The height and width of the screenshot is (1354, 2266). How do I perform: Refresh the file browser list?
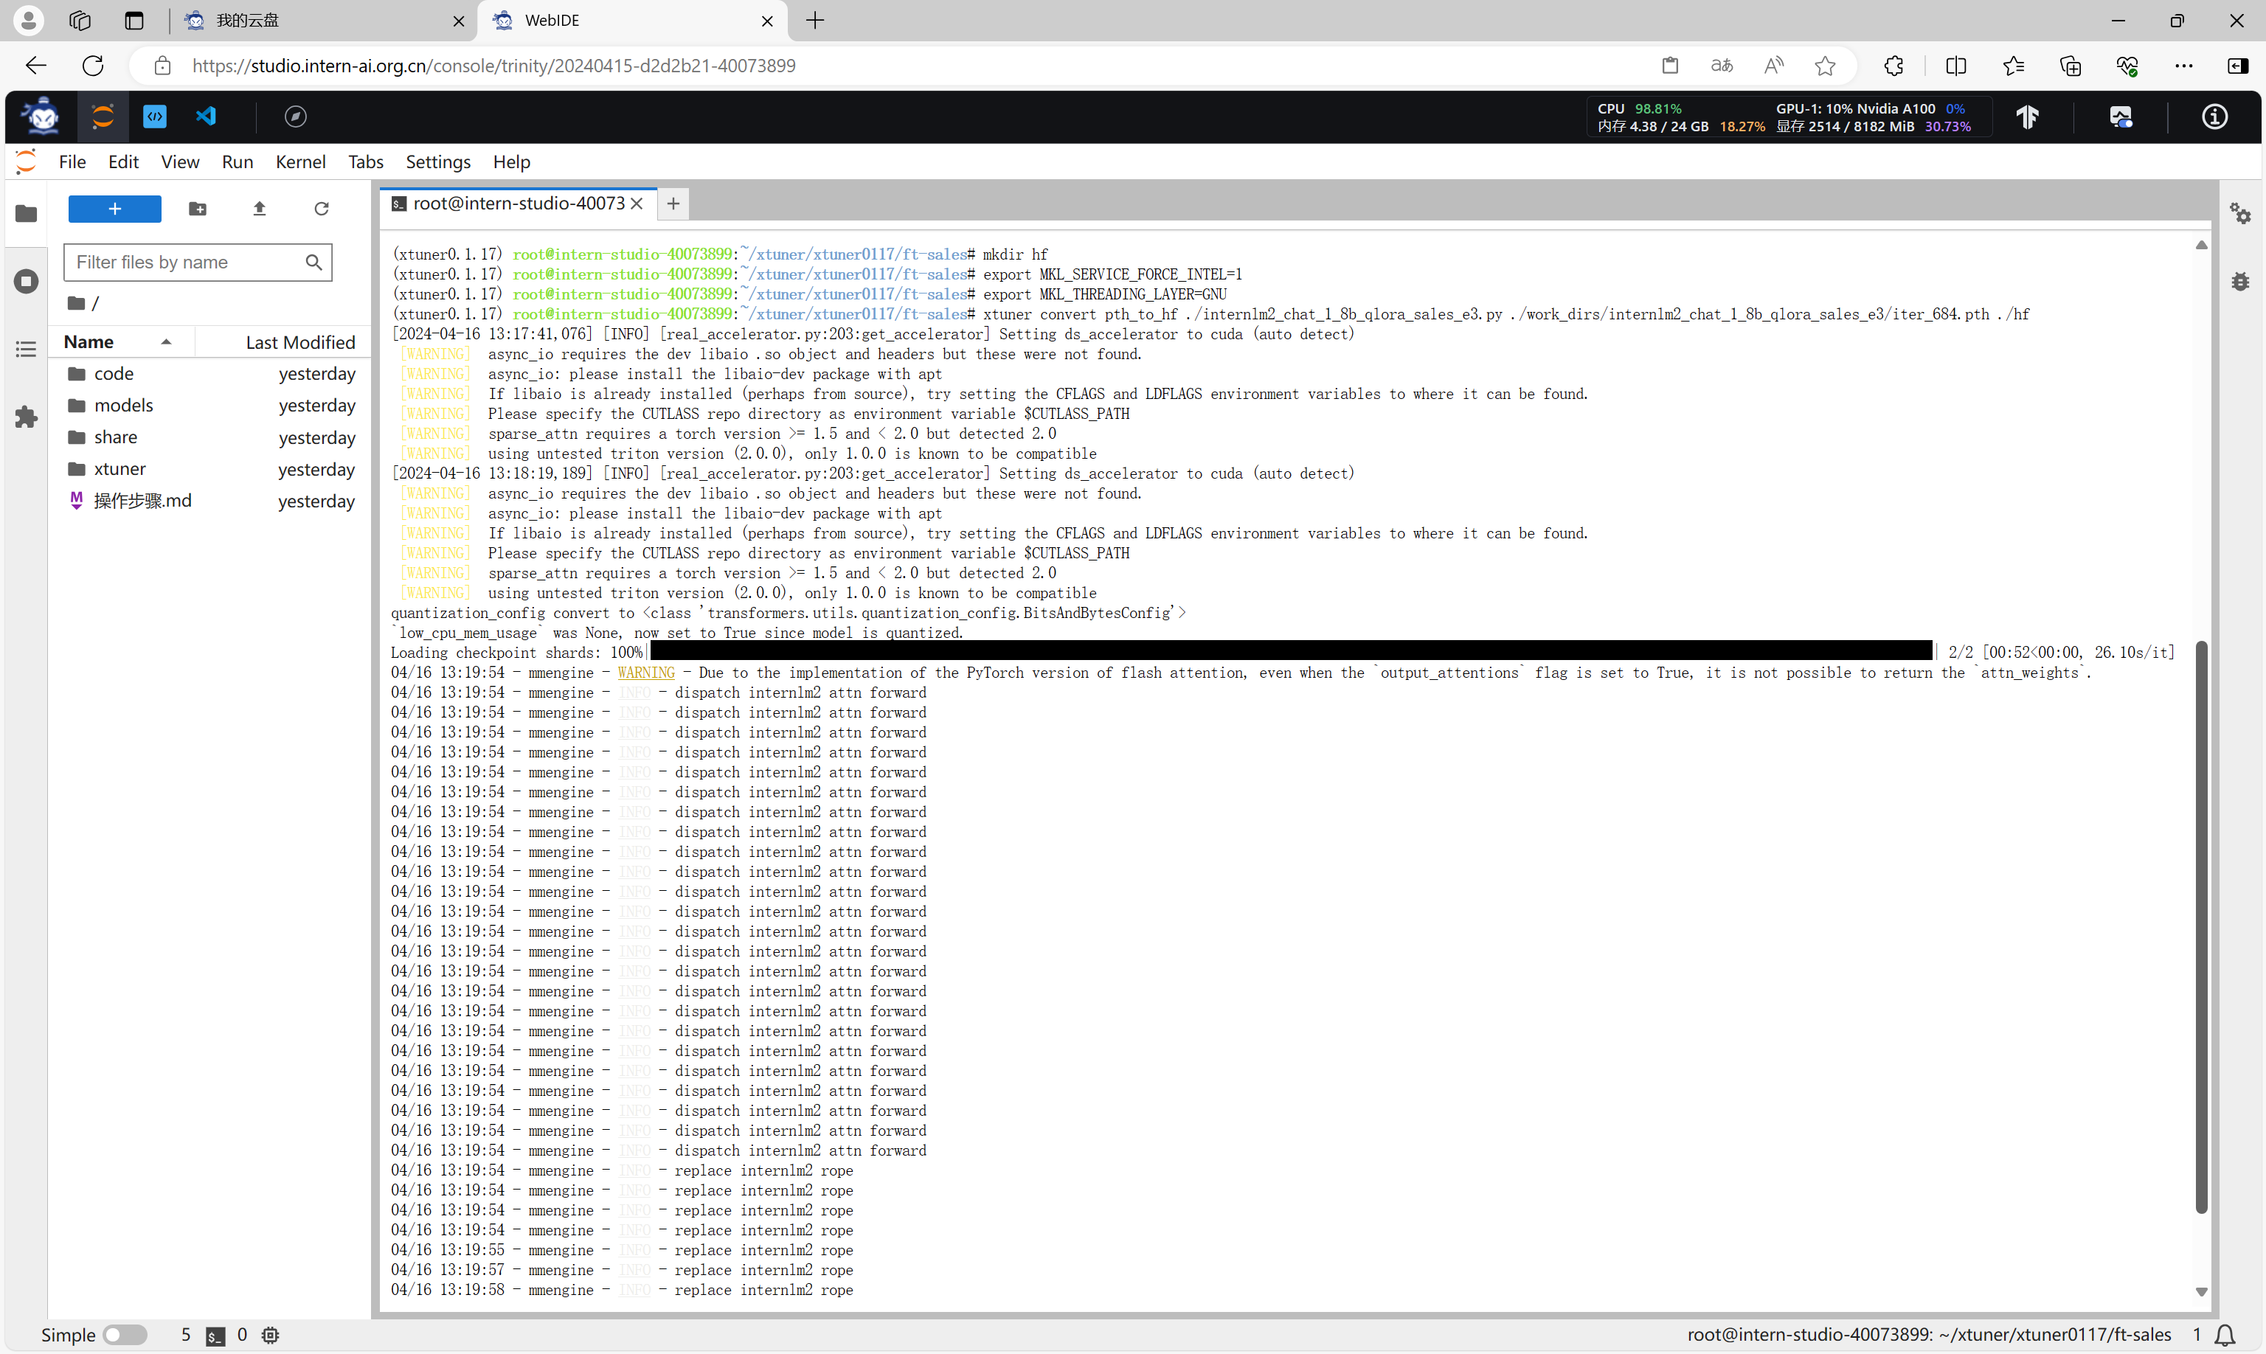pyautogui.click(x=321, y=209)
